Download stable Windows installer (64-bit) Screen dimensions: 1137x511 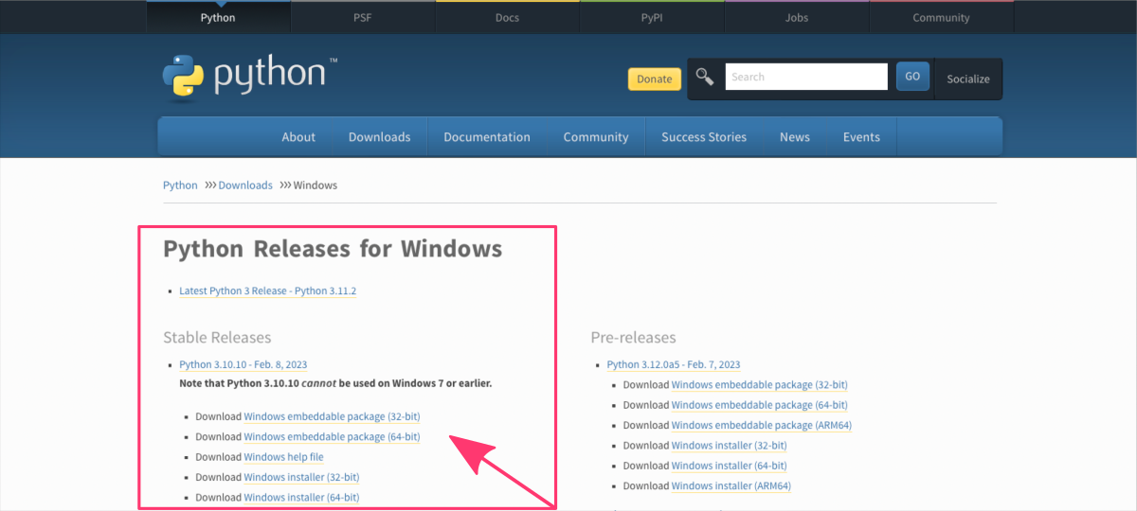(301, 497)
